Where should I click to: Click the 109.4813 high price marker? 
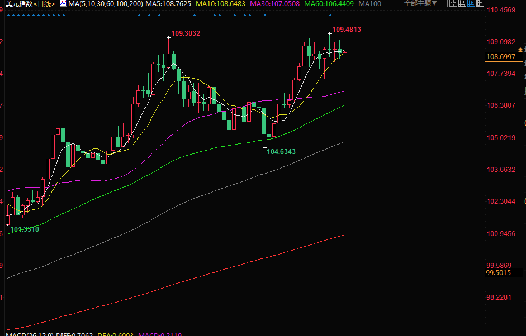click(x=346, y=30)
